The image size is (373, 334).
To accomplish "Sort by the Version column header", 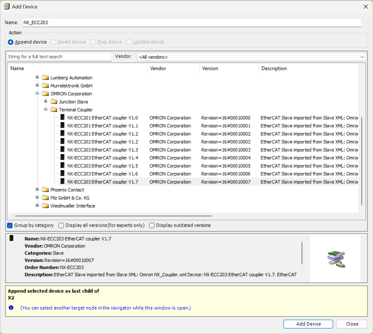I will (229, 68).
